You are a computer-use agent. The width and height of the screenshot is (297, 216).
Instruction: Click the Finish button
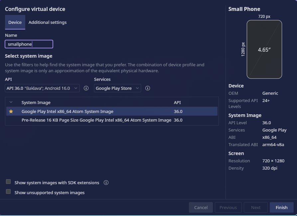pyautogui.click(x=281, y=207)
